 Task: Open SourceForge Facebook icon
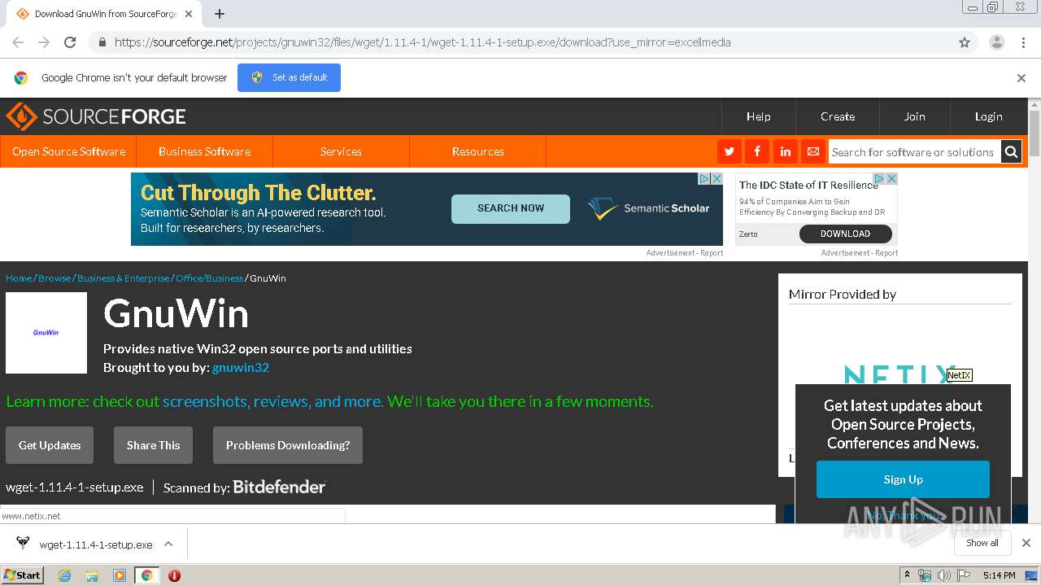756,151
